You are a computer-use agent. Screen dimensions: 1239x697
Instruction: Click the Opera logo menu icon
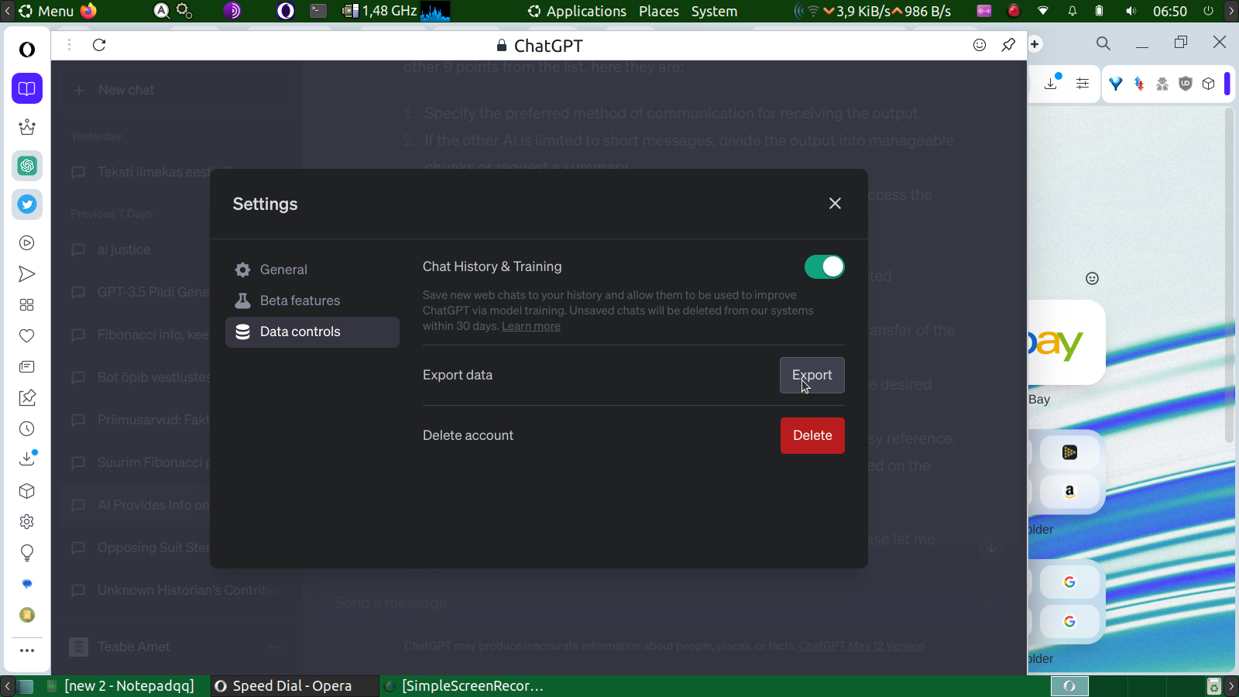coord(27,50)
